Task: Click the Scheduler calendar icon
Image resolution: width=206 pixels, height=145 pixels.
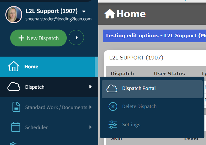Action: point(16,127)
